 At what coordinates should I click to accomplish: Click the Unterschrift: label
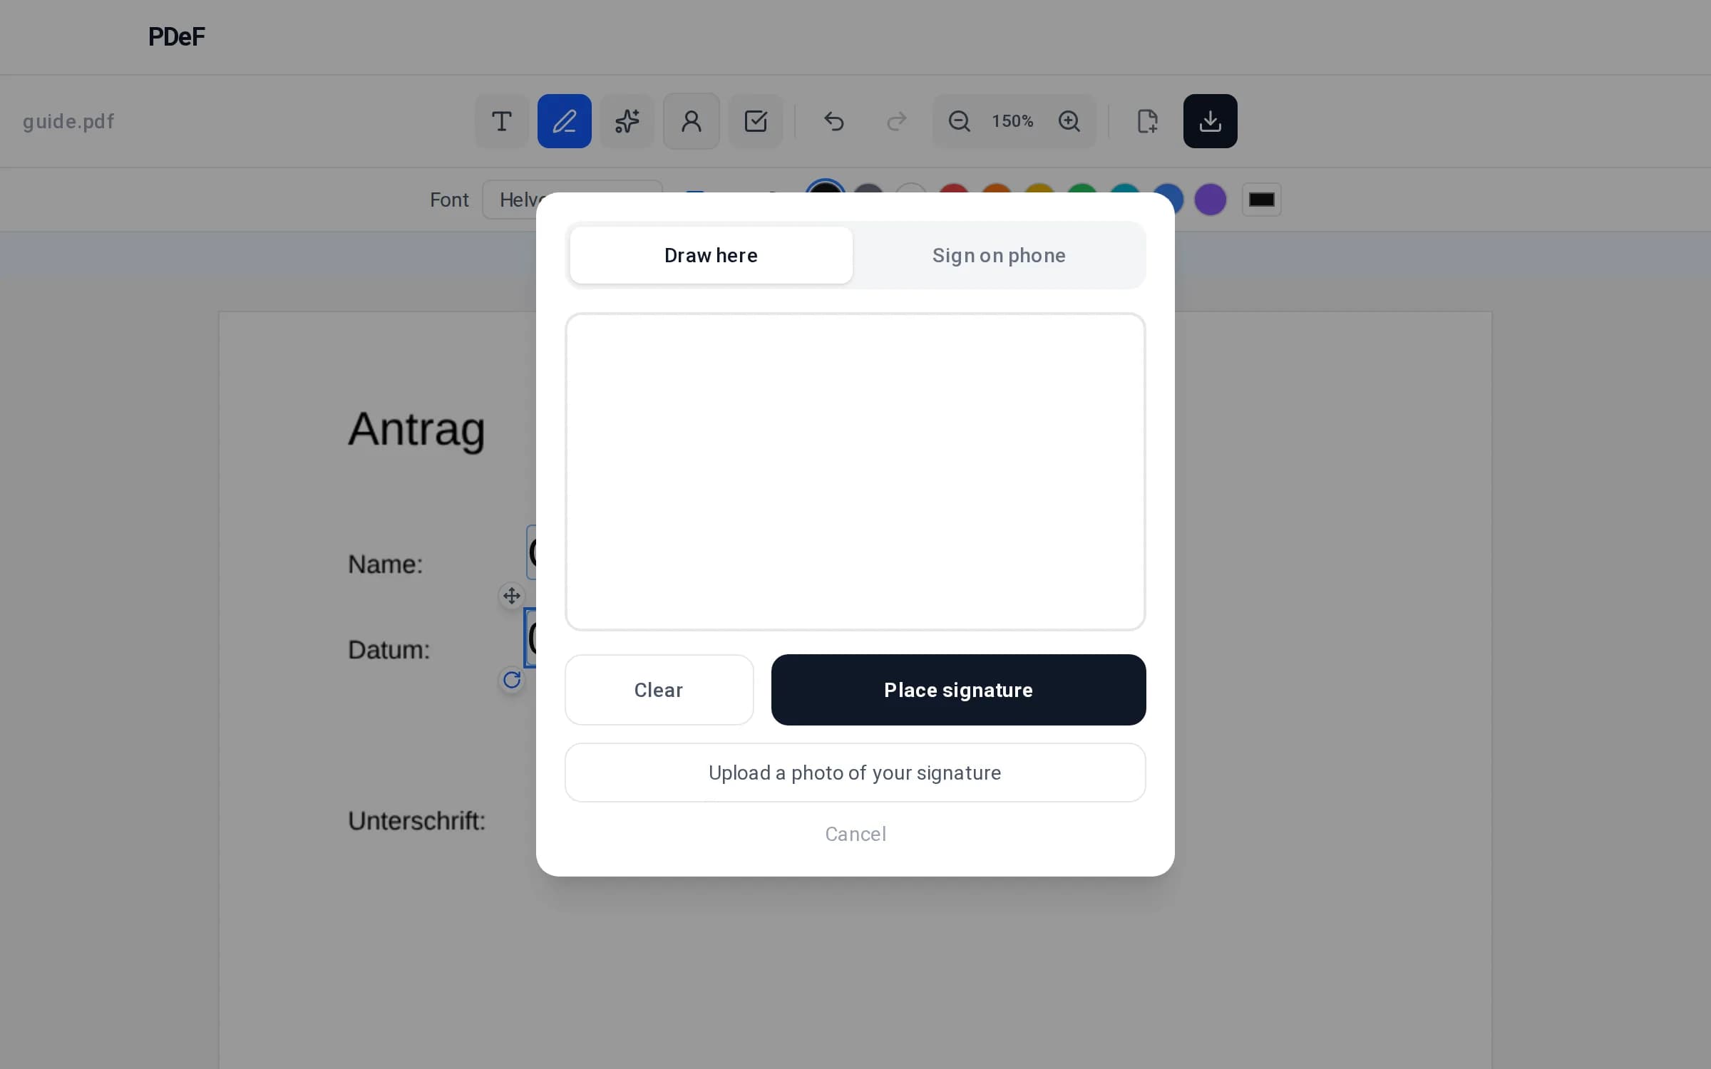point(416,821)
